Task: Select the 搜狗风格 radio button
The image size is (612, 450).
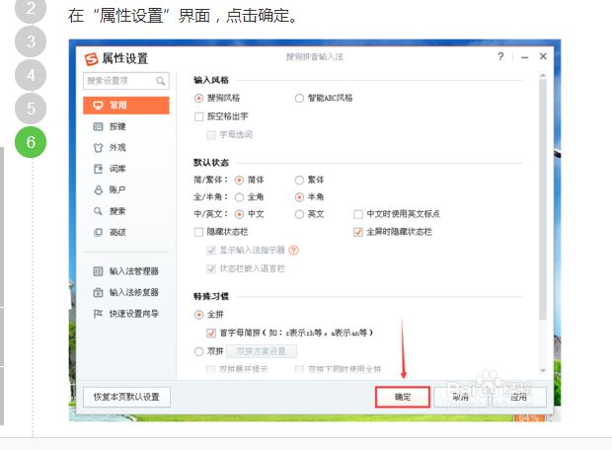Action: click(x=198, y=98)
